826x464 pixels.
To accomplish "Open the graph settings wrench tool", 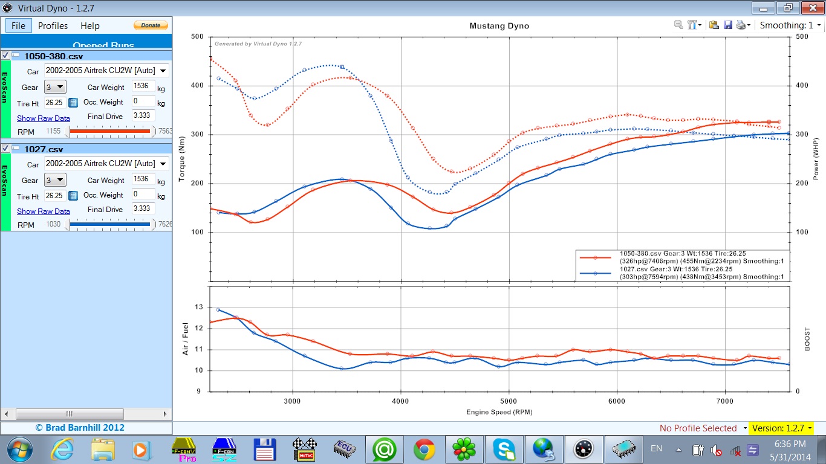I will pos(693,25).
